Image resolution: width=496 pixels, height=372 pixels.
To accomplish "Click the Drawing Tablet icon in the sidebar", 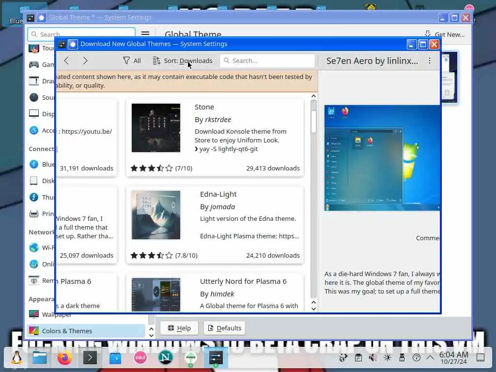I will (34, 81).
